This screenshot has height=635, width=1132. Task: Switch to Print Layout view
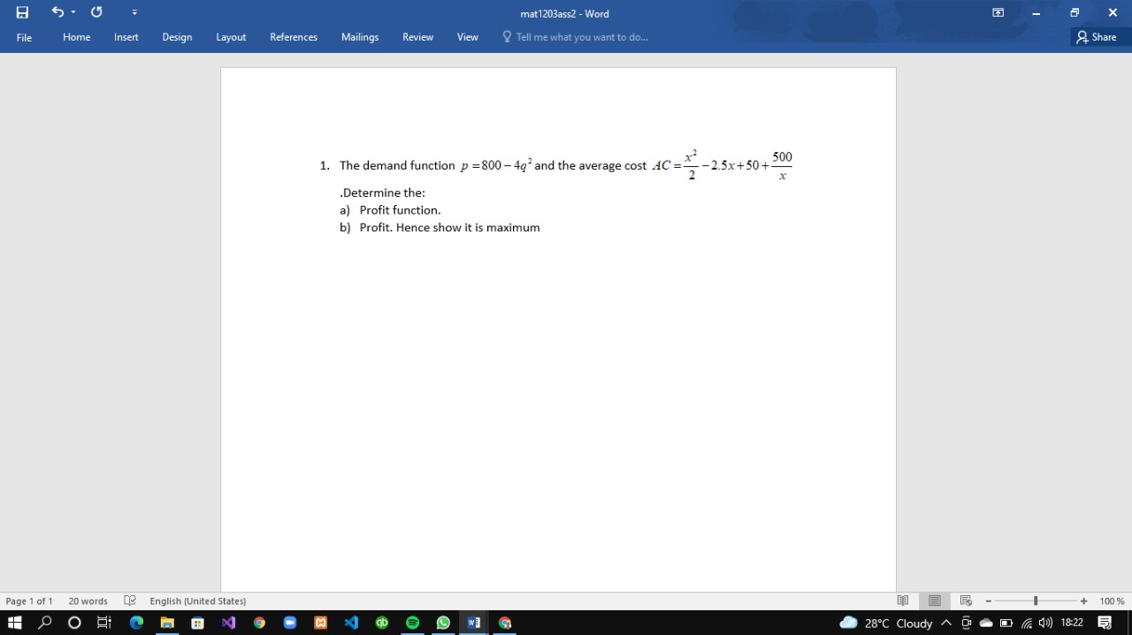pyautogui.click(x=935, y=601)
